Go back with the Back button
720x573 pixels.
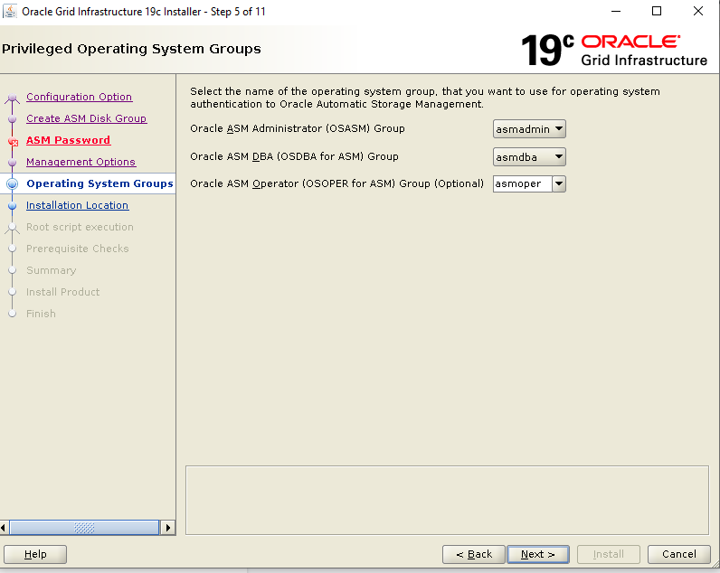click(474, 554)
